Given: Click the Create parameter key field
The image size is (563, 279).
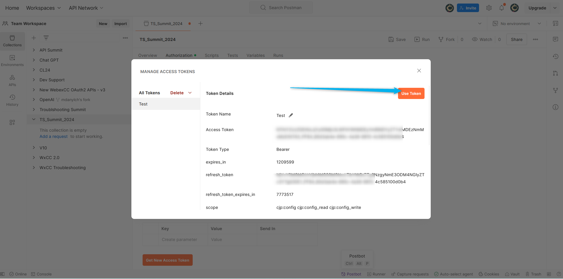Looking at the screenshot, I should pyautogui.click(x=183, y=240).
